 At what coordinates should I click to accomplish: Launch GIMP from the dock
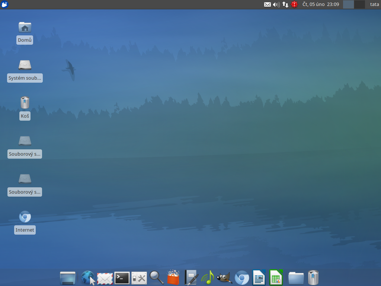pos(224,278)
